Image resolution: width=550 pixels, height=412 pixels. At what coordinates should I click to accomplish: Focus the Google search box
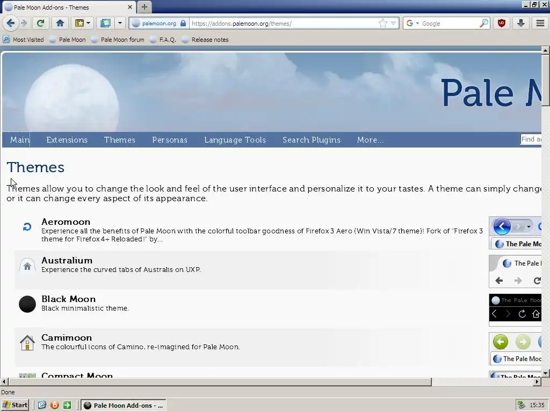449,24
